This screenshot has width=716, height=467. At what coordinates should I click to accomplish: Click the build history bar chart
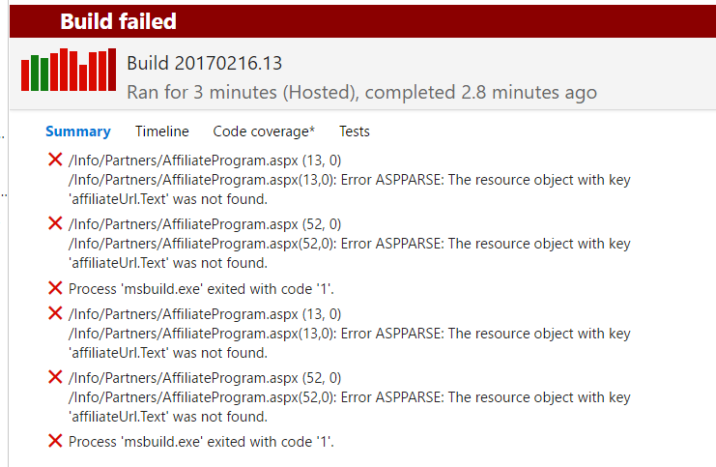click(x=69, y=70)
